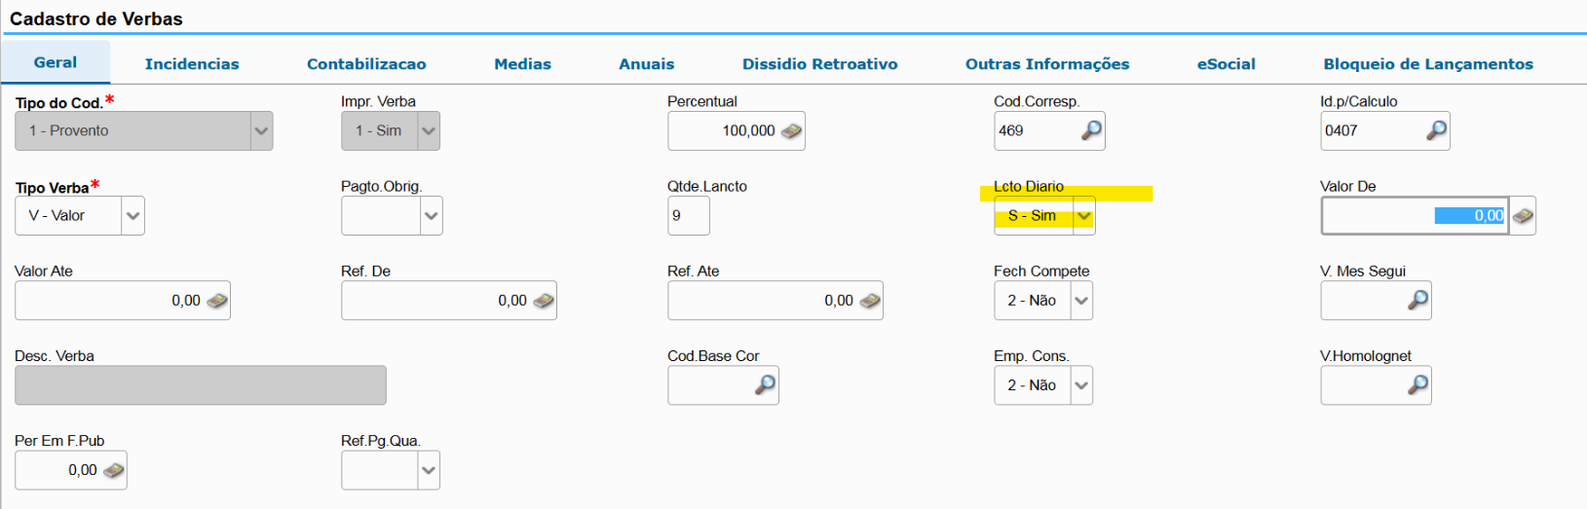This screenshot has width=1587, height=509.
Task: Open the V. Mes Segui search icon
Action: click(x=1418, y=301)
